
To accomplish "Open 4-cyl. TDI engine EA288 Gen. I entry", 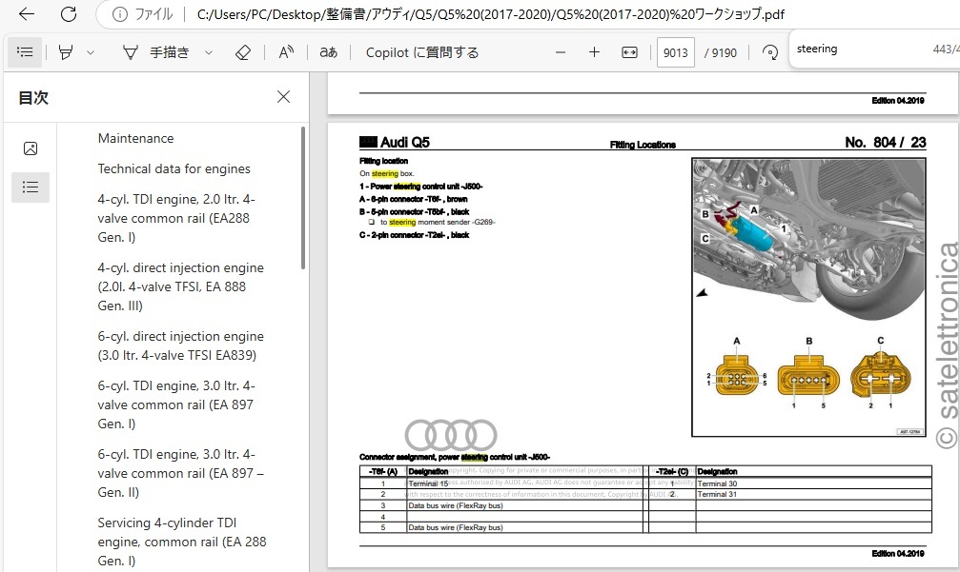I will point(176,218).
